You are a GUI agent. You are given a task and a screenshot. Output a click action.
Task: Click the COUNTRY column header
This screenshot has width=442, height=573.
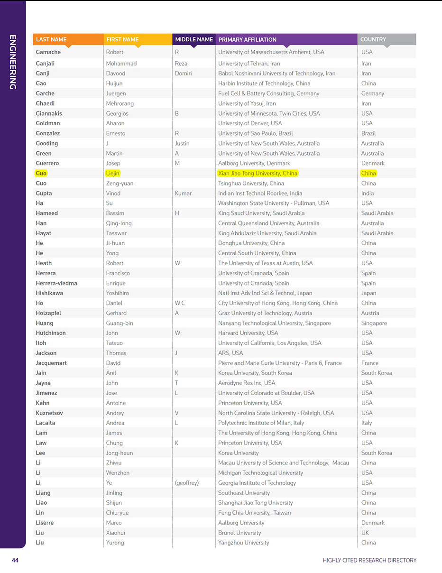[387, 39]
